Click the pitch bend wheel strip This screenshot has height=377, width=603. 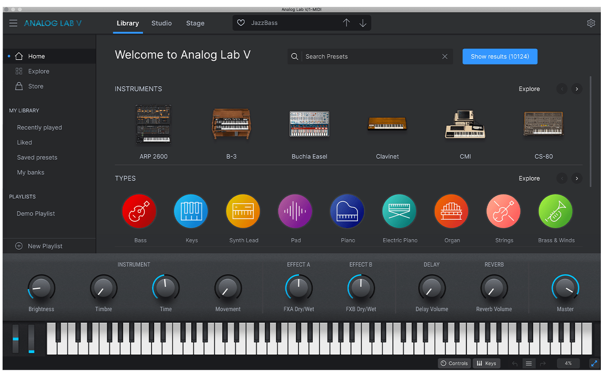[x=16, y=339]
